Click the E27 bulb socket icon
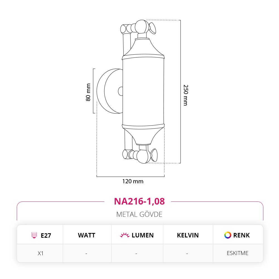 tap(34, 235)
